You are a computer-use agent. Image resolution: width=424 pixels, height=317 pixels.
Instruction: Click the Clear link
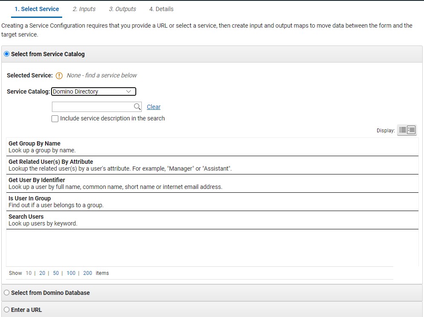pos(153,107)
